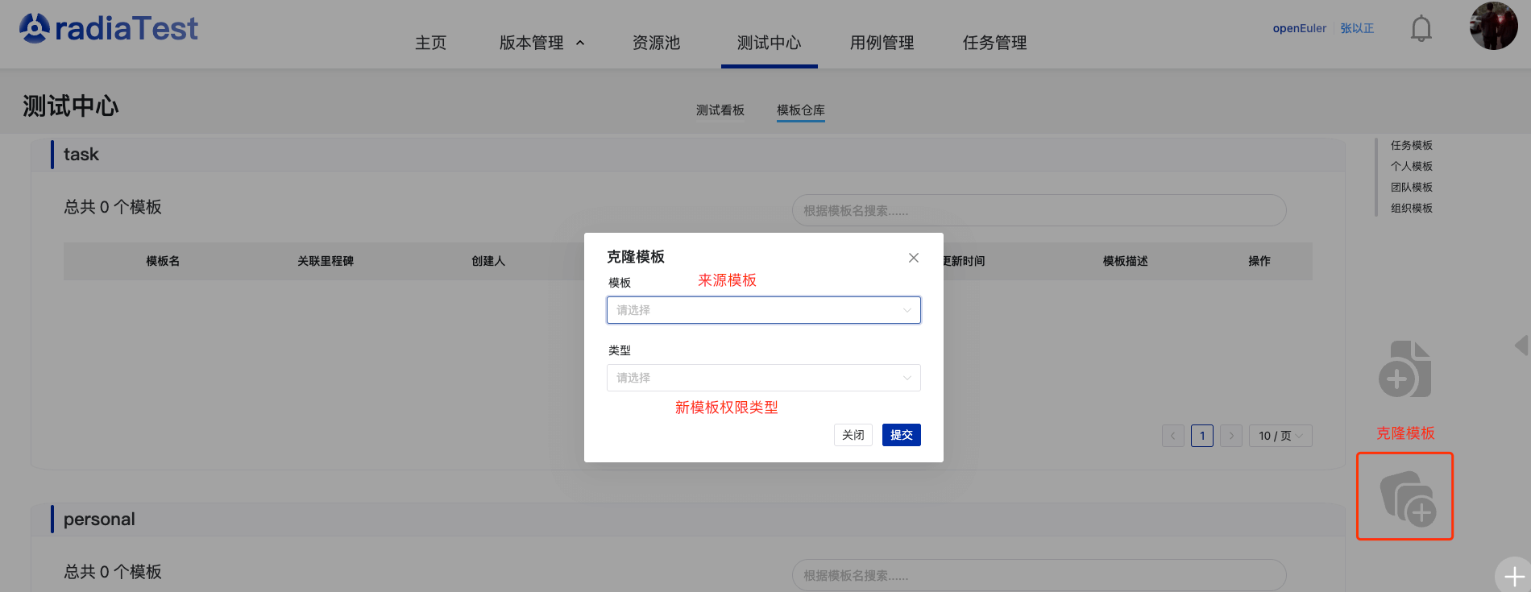This screenshot has height=592, width=1531.
Task: Click the next page arrow
Action: pyautogui.click(x=1230, y=436)
